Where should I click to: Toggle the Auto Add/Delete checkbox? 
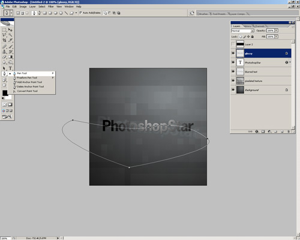pyautogui.click(x=81, y=13)
